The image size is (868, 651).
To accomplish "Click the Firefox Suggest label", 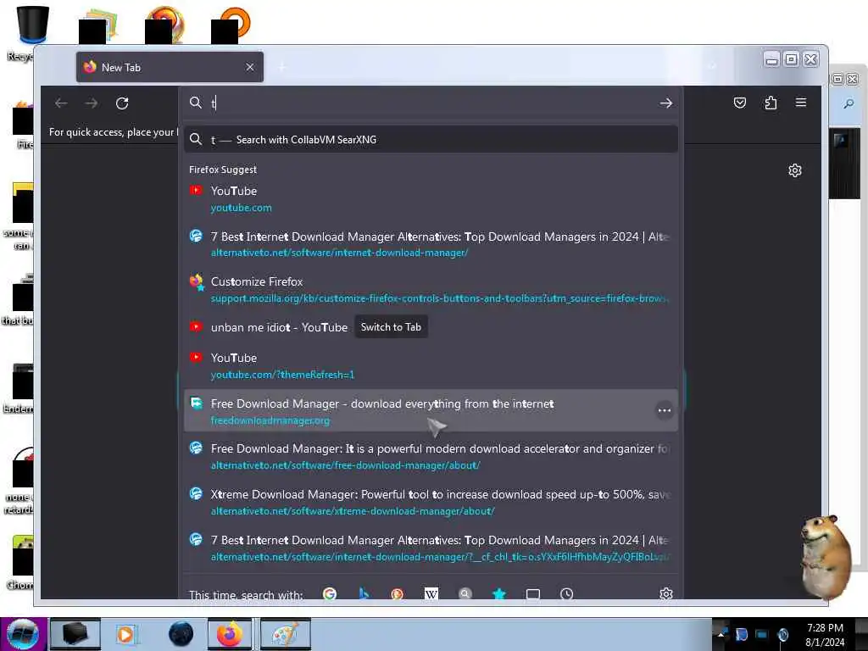I will [x=223, y=170].
